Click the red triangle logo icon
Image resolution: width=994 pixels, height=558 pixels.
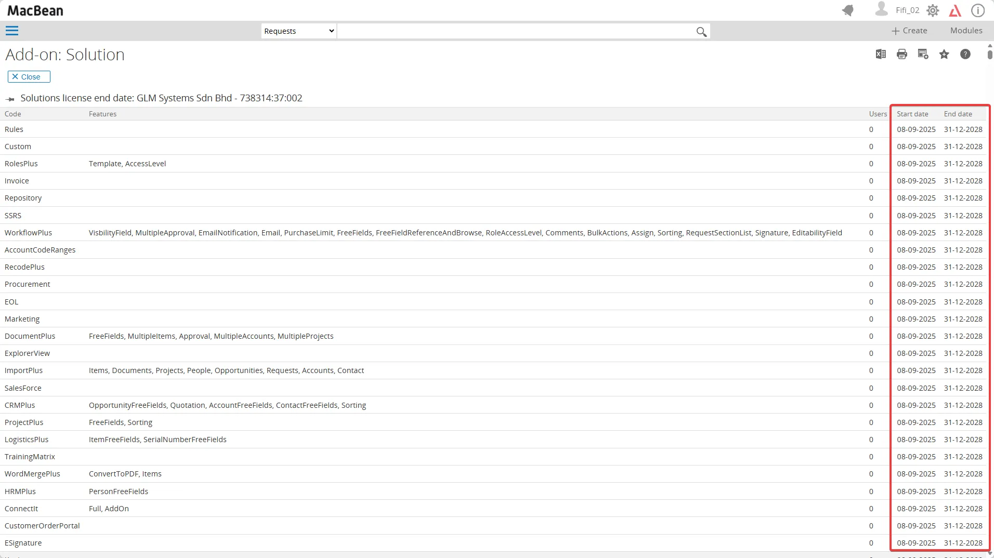tap(955, 10)
